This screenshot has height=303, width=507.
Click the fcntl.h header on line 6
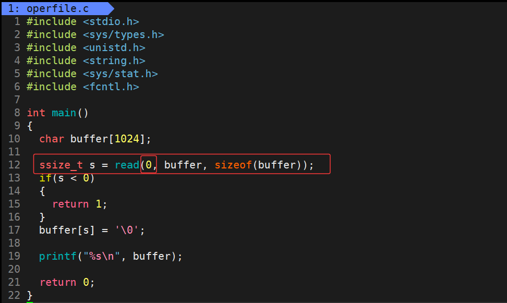pos(111,87)
